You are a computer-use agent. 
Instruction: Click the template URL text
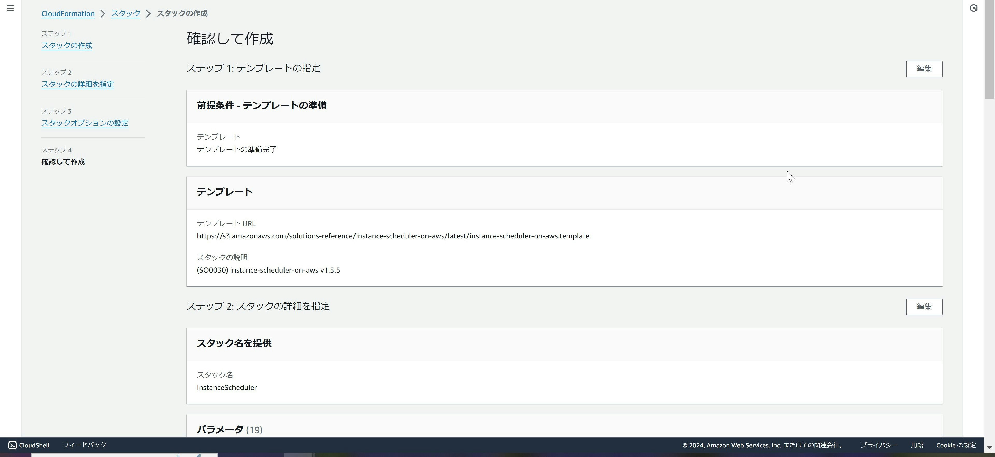pyautogui.click(x=393, y=236)
